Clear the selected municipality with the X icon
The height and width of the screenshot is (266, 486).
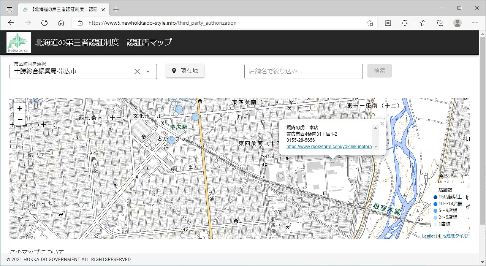[x=137, y=71]
